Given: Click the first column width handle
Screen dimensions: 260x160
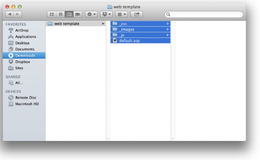Looking at the screenshot, I should click(108, 138).
